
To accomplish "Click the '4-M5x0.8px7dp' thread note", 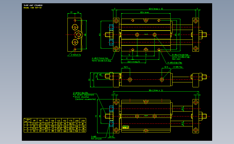I will click(x=175, y=63).
